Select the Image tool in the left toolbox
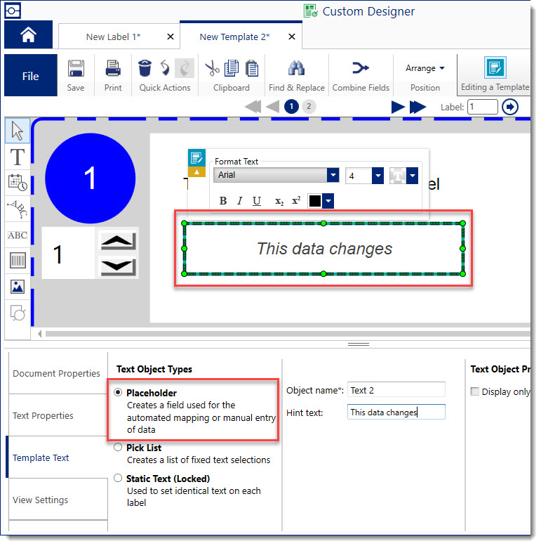Viewport: 541px width, 546px height. pos(18,287)
